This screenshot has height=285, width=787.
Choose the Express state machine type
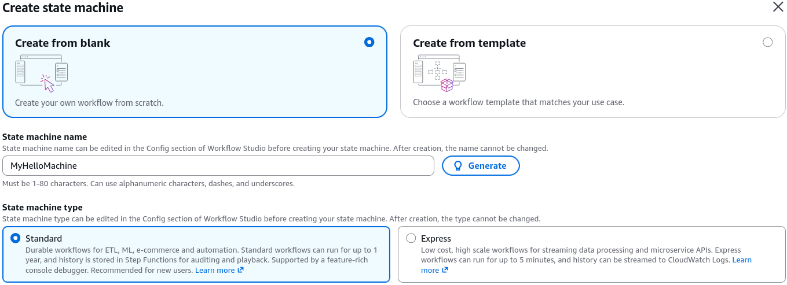[x=411, y=238]
